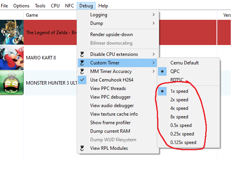Open View audio debugger
This screenshot has width=249, height=170.
[x=118, y=106]
